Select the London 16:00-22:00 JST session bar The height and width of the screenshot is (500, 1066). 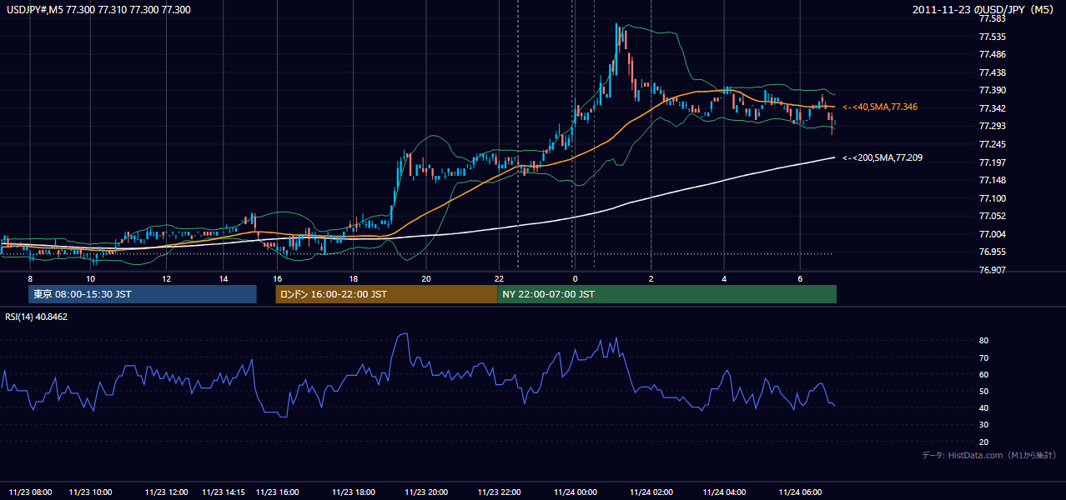pyautogui.click(x=386, y=294)
